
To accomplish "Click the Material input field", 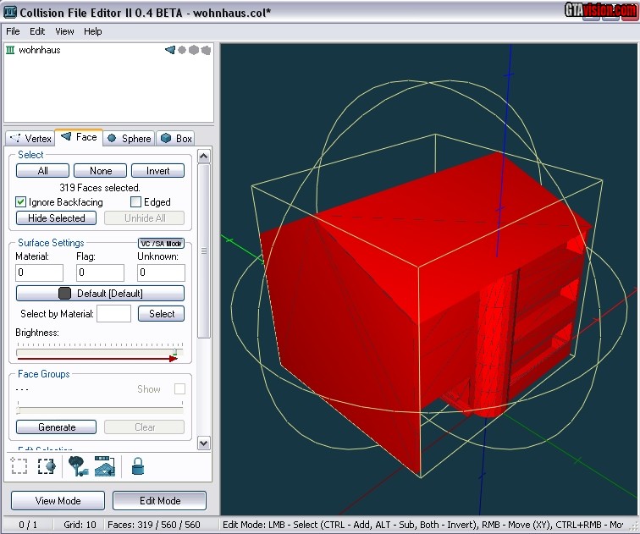I will [39, 273].
